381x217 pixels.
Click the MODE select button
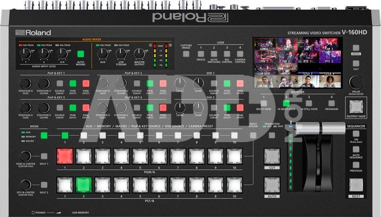[44, 136]
